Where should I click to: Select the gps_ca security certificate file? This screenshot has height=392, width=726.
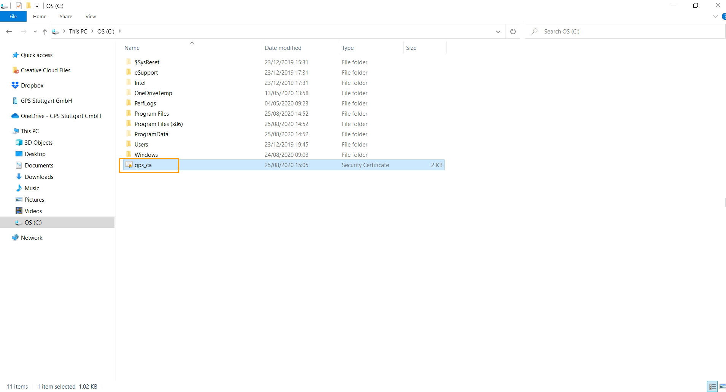coord(143,165)
